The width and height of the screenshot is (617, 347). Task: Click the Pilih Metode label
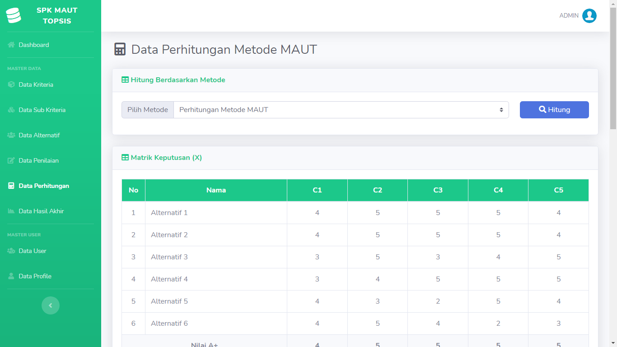click(x=148, y=110)
